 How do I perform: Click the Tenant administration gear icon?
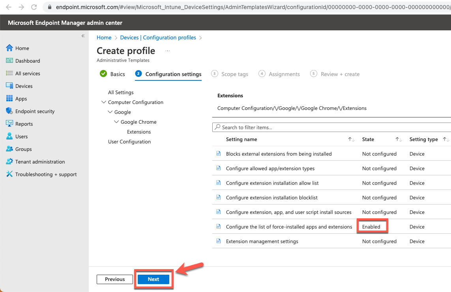coord(9,161)
